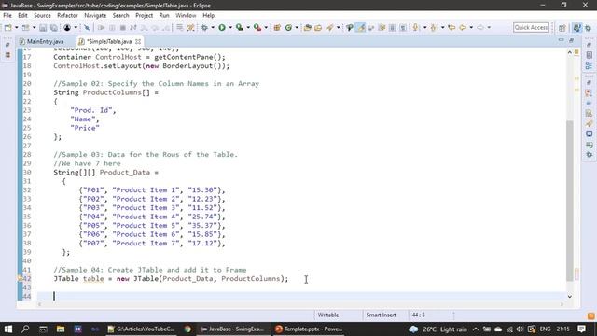
Task: Click the Search flashlight toolbar icon
Action: 329,27
